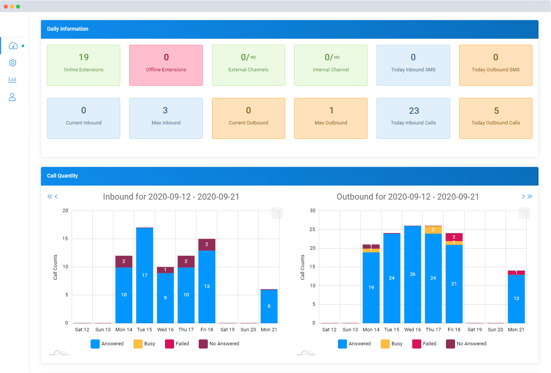Open the Outbound chart three-dot export menu
Viewport: 551px width, 373px height.
(524, 213)
